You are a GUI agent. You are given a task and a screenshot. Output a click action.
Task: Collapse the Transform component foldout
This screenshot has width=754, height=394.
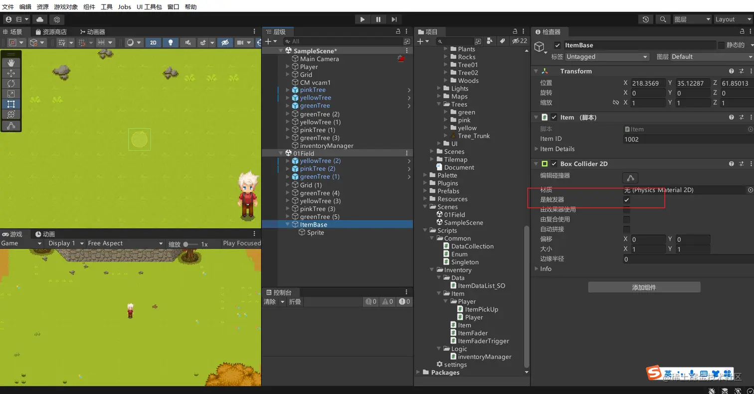[536, 71]
